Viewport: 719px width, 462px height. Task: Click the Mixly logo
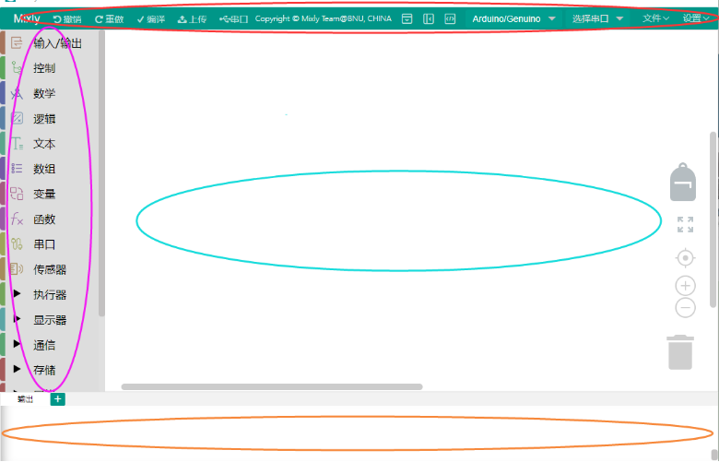coord(27,18)
